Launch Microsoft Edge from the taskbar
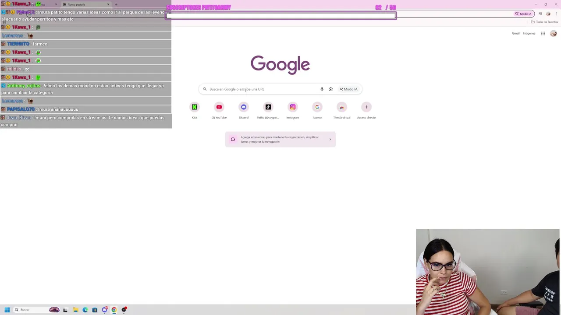 click(85, 310)
